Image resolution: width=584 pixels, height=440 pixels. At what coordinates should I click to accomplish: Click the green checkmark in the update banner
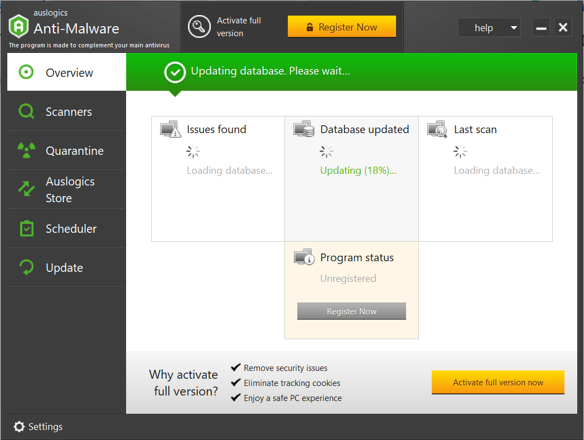pos(175,71)
